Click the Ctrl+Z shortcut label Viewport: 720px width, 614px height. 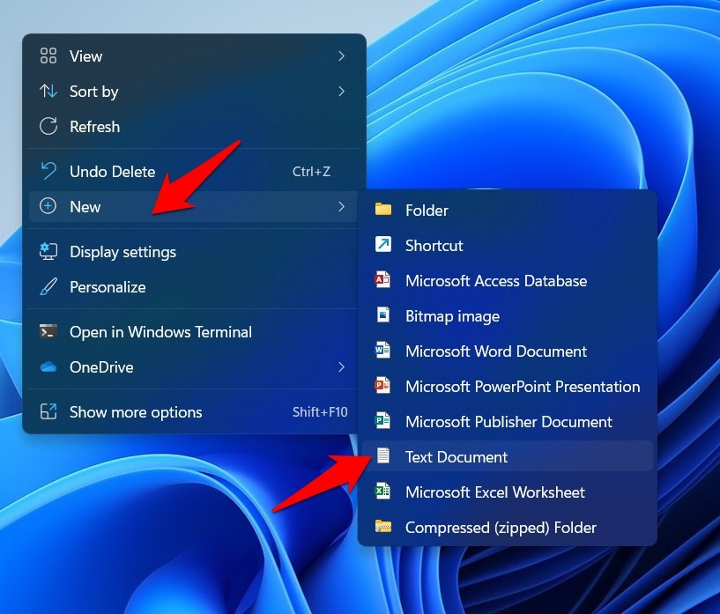[311, 171]
